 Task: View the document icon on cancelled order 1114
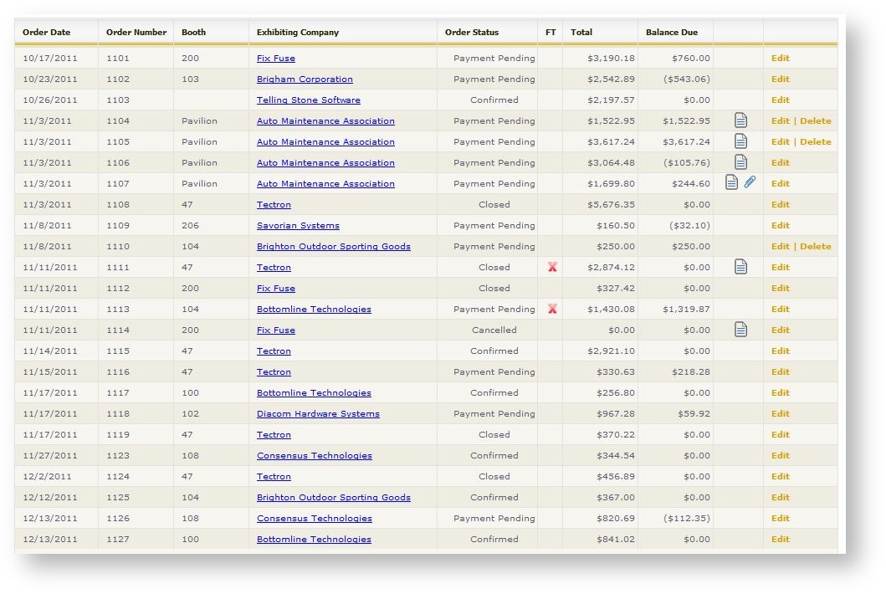(740, 329)
